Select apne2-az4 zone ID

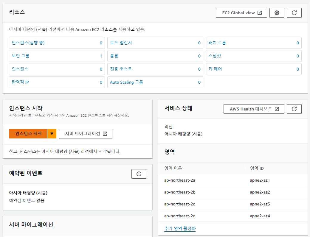(x=260, y=216)
